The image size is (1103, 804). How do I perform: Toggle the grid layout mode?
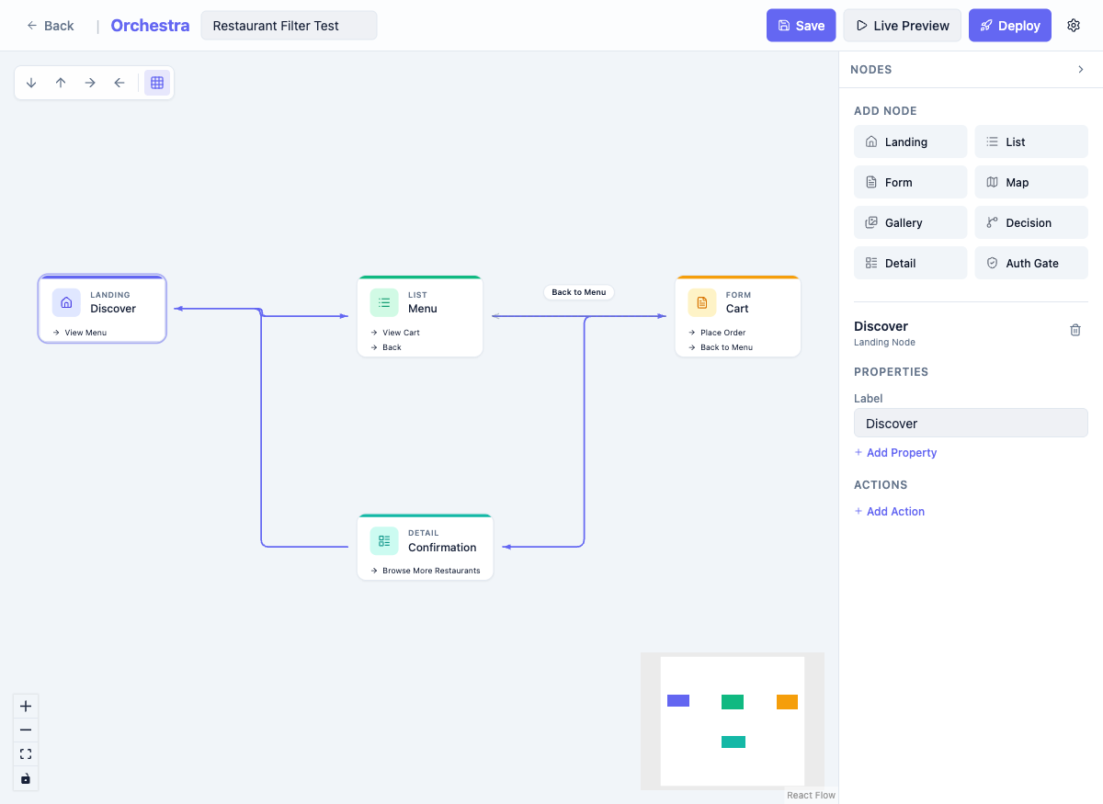(157, 82)
